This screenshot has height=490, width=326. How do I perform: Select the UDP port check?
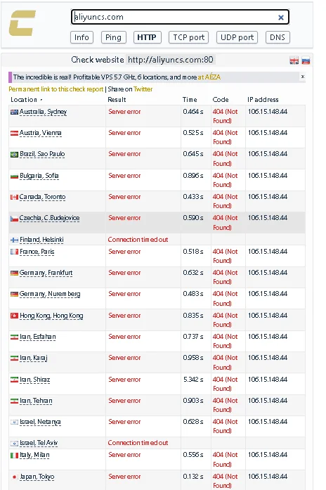point(237,37)
